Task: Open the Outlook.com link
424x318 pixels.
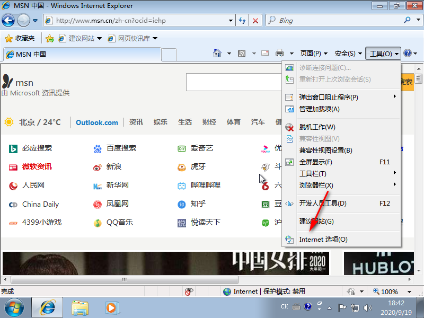Action: (97, 122)
